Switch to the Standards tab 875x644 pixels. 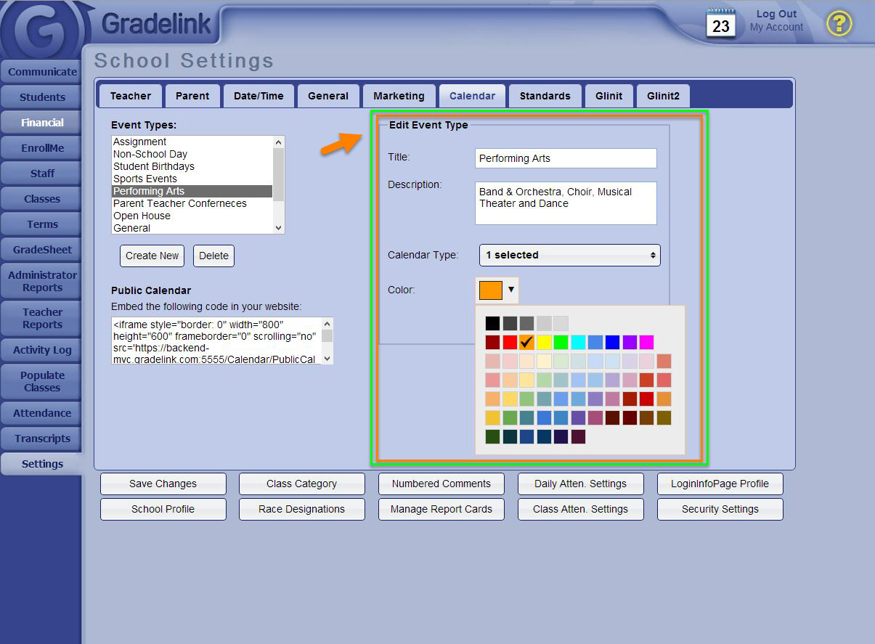[x=545, y=96]
